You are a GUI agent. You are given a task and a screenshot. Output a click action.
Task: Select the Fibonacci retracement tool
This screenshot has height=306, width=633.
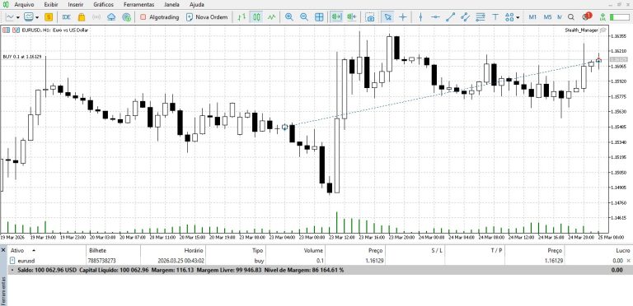[480, 17]
